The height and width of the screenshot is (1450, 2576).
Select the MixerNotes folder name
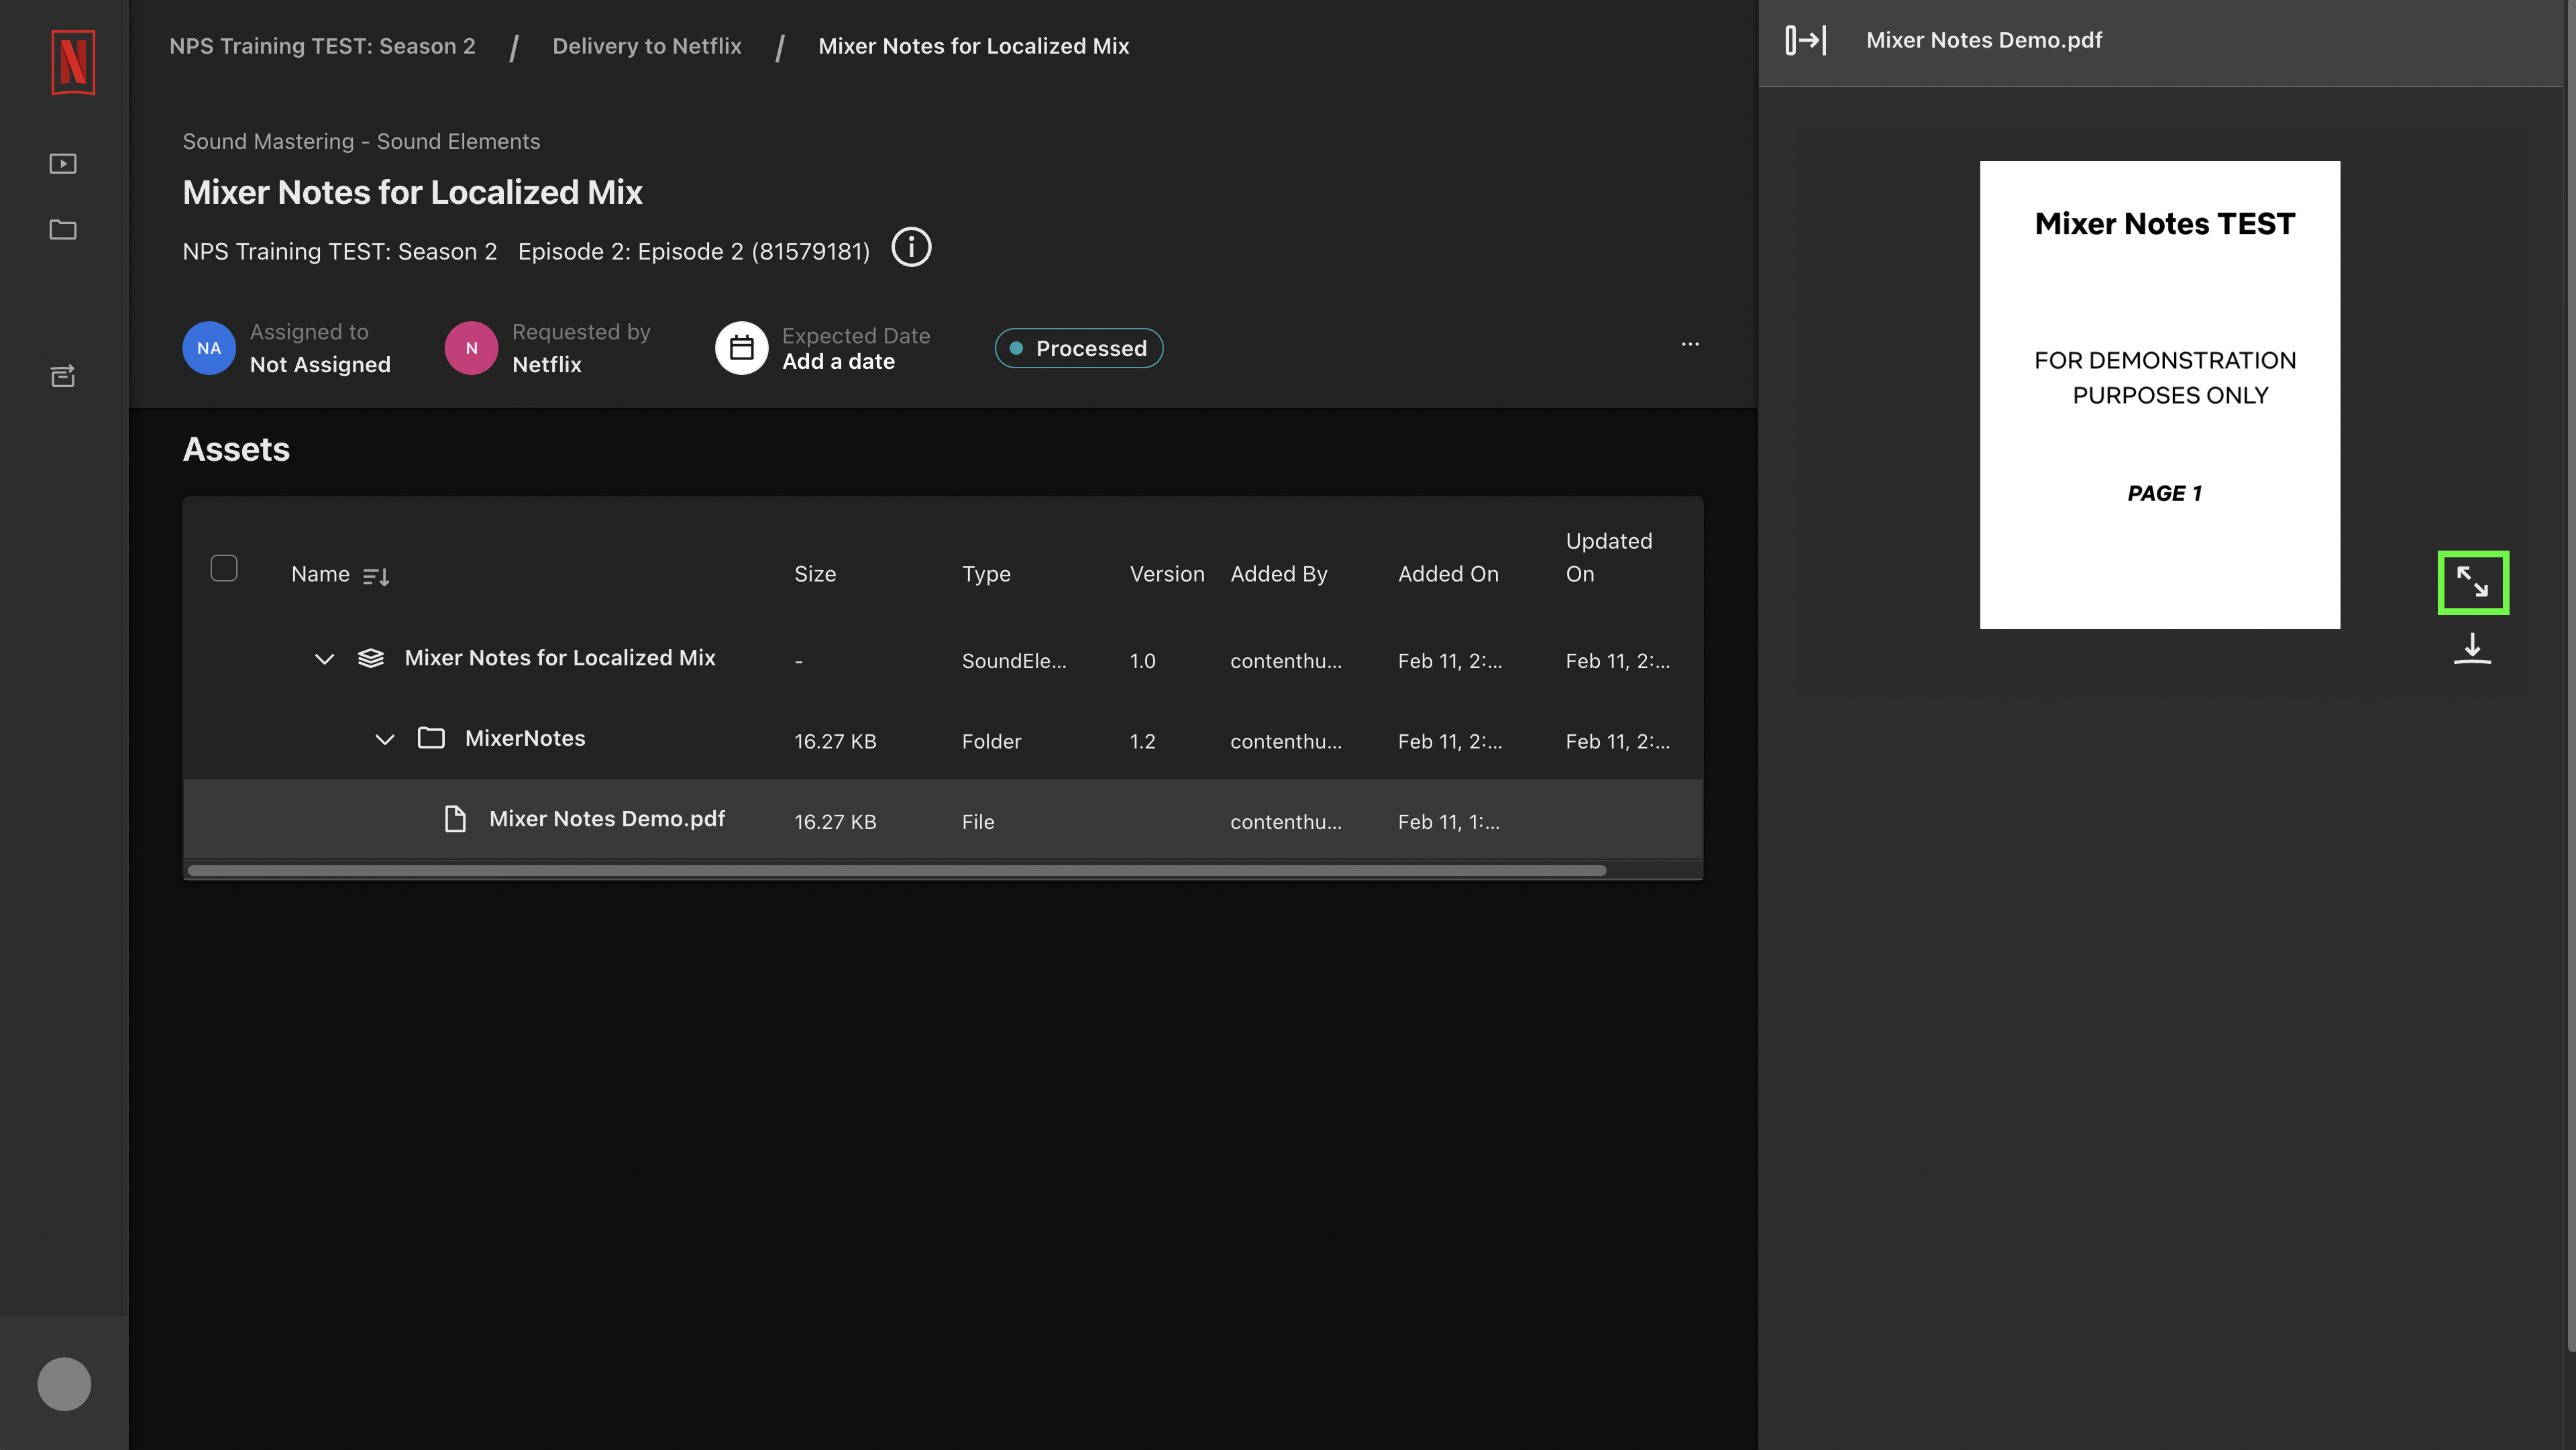525,738
